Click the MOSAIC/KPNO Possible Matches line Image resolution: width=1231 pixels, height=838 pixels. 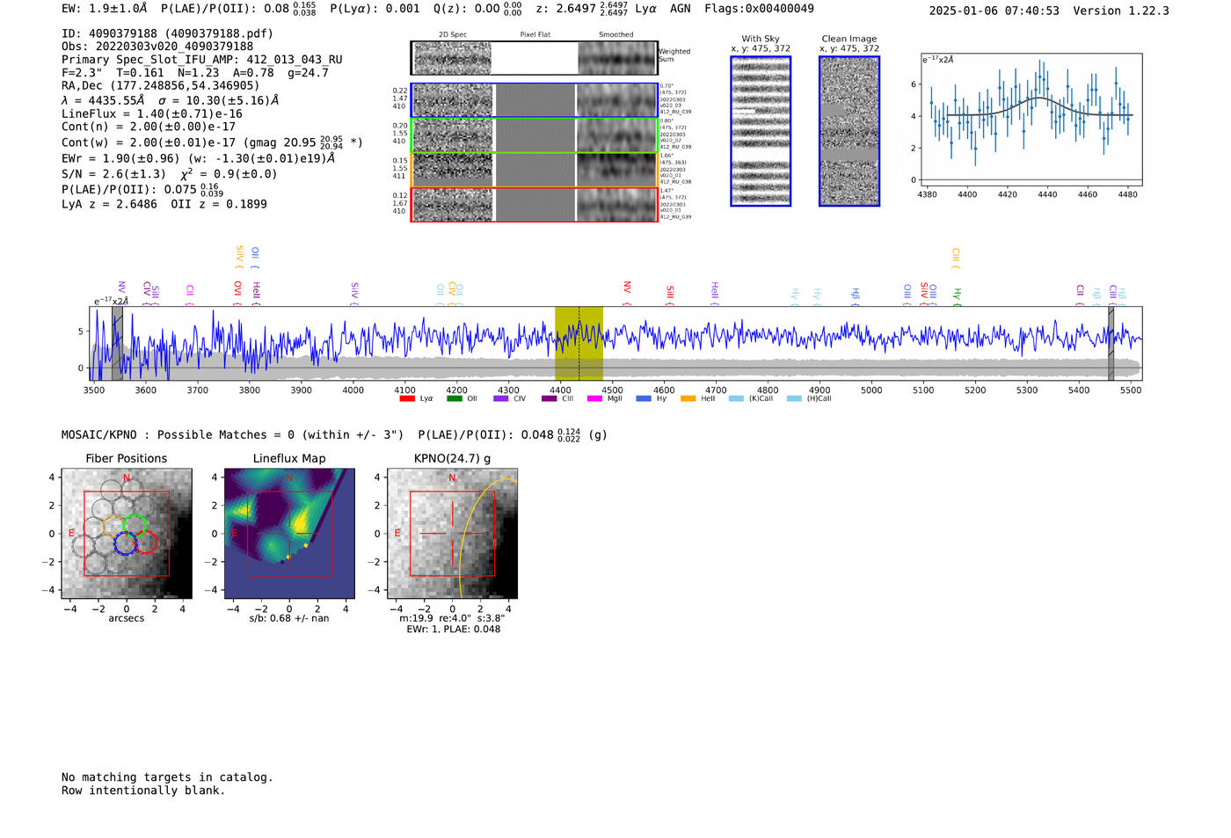click(x=334, y=434)
